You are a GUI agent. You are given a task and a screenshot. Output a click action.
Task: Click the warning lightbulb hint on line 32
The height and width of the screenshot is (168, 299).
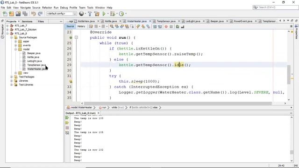tap(71, 81)
